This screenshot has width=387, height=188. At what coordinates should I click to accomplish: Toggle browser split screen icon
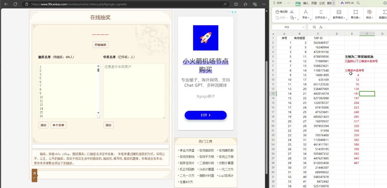click(236, 4)
